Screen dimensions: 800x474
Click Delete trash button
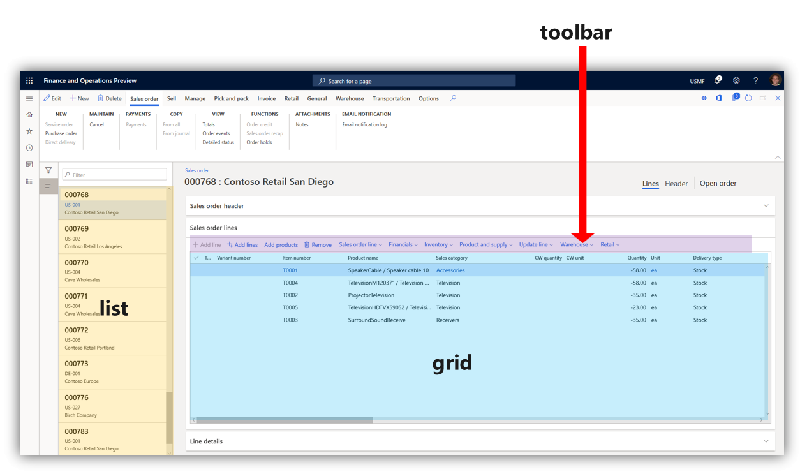pos(110,98)
